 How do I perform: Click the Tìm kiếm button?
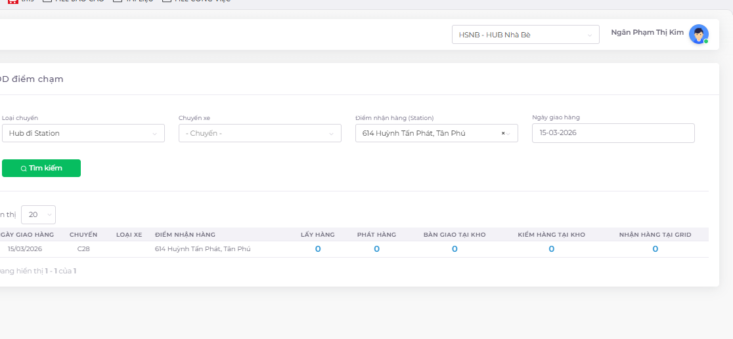coord(41,169)
